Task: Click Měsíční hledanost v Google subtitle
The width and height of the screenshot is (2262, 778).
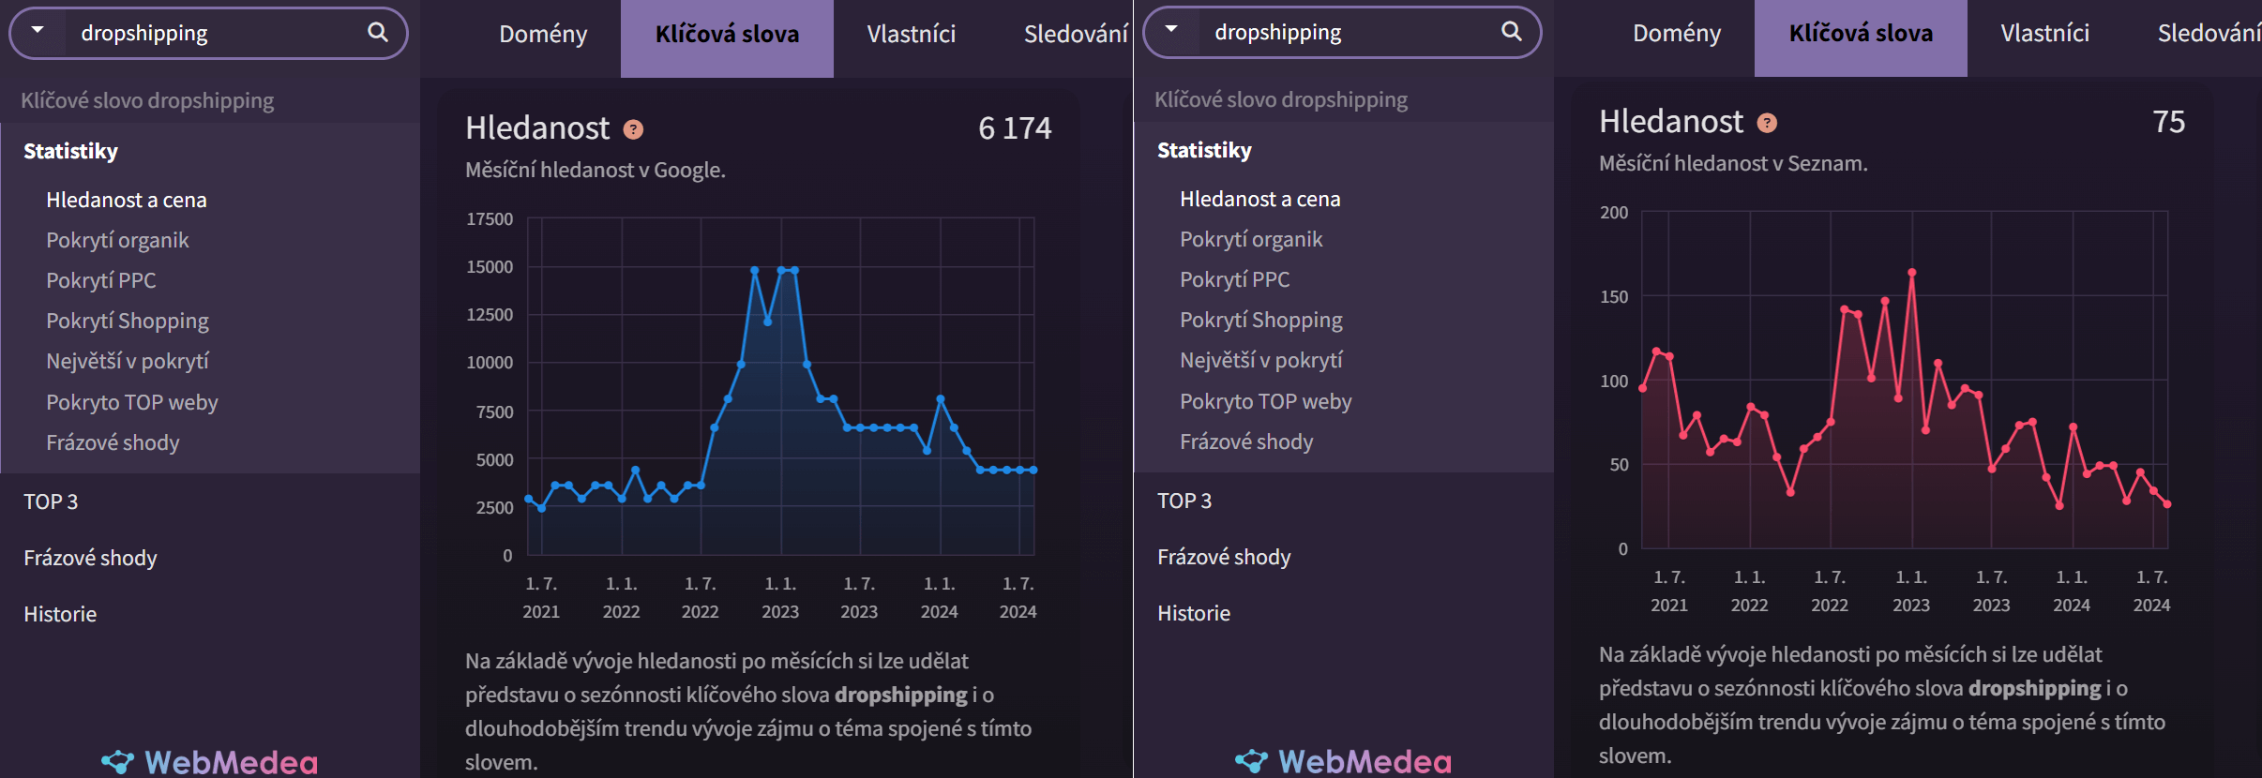Action: [596, 170]
